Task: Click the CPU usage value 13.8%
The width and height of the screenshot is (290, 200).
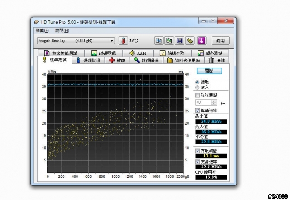Action: pos(211,177)
